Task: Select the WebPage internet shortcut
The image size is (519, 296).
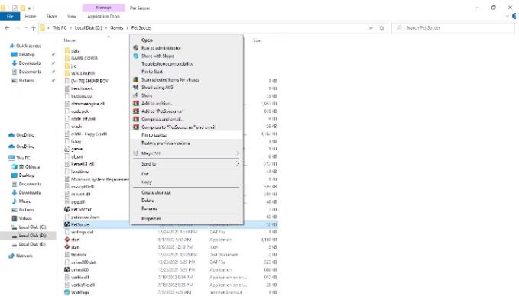Action: [x=80, y=292]
